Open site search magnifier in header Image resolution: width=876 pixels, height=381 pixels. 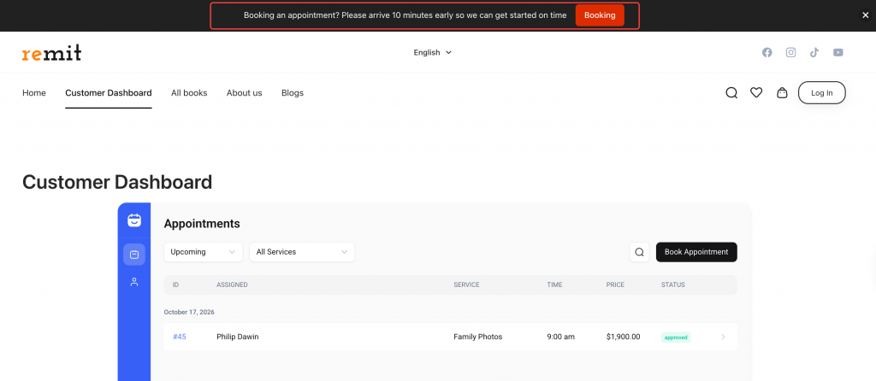point(731,93)
